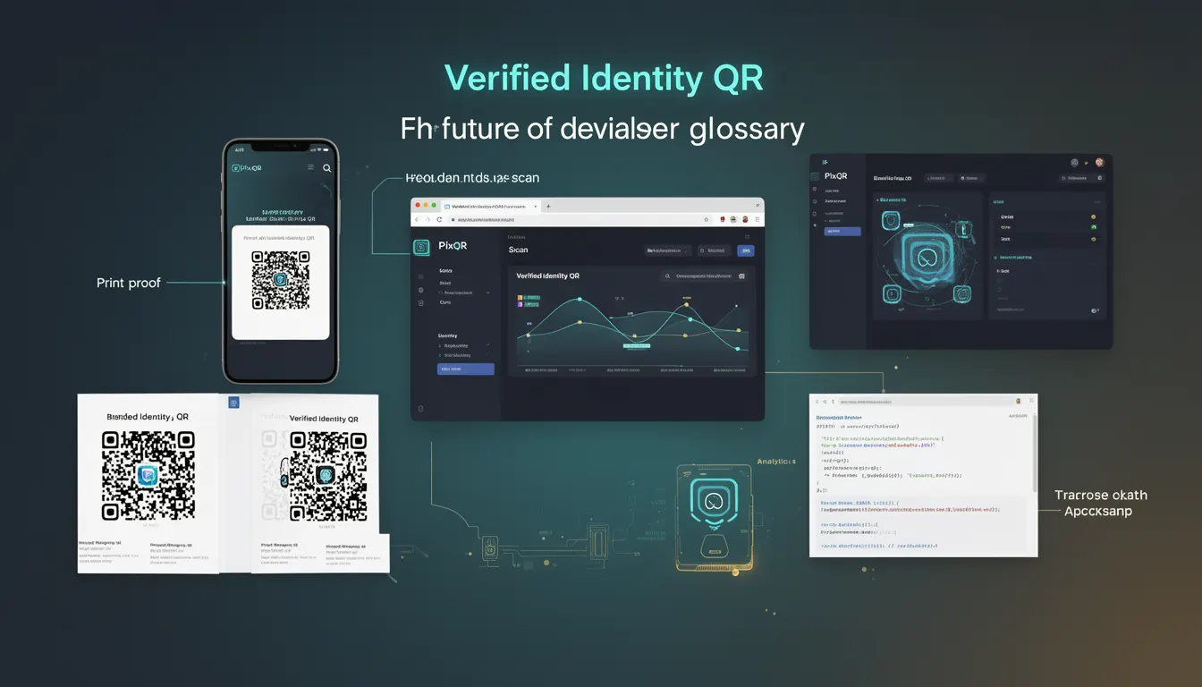Click the search field above the chart
1202x687 pixels.
[x=704, y=276]
